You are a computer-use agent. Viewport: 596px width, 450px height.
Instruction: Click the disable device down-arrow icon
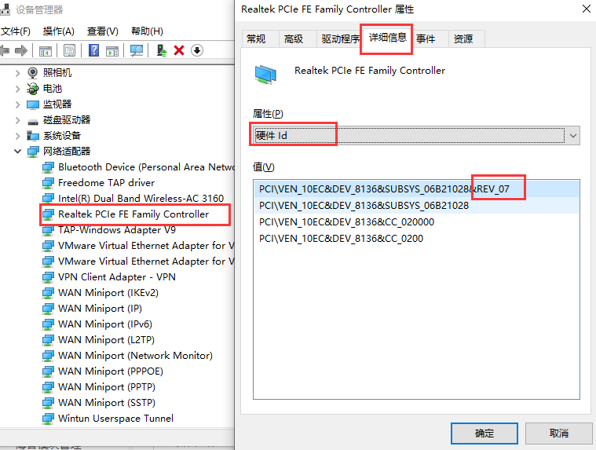[197, 50]
